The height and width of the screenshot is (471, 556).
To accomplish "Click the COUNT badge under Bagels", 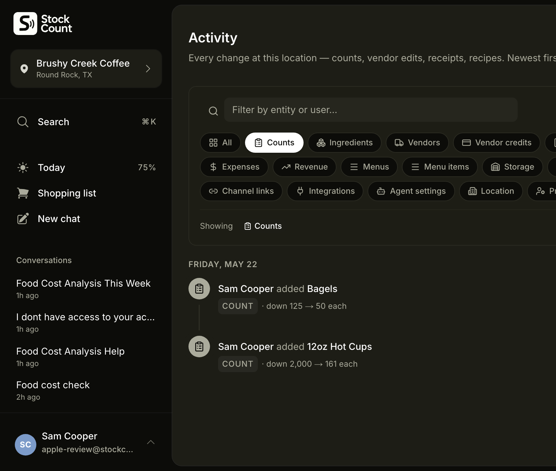I will 238,306.
